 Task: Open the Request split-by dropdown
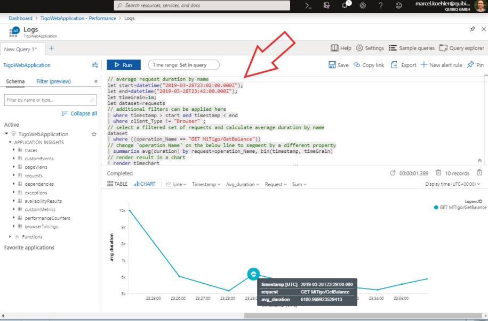pyautogui.click(x=276, y=184)
